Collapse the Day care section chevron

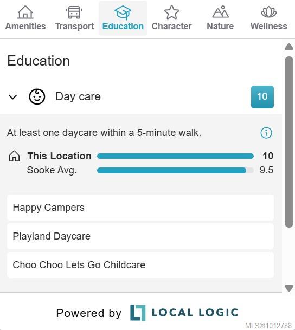[x=12, y=97]
